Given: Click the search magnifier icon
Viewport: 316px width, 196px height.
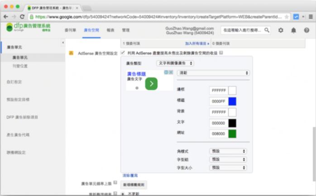Looking at the screenshot, I should (267, 30).
